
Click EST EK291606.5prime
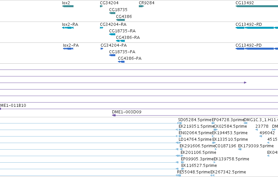pyautogui.click(x=181, y=149)
